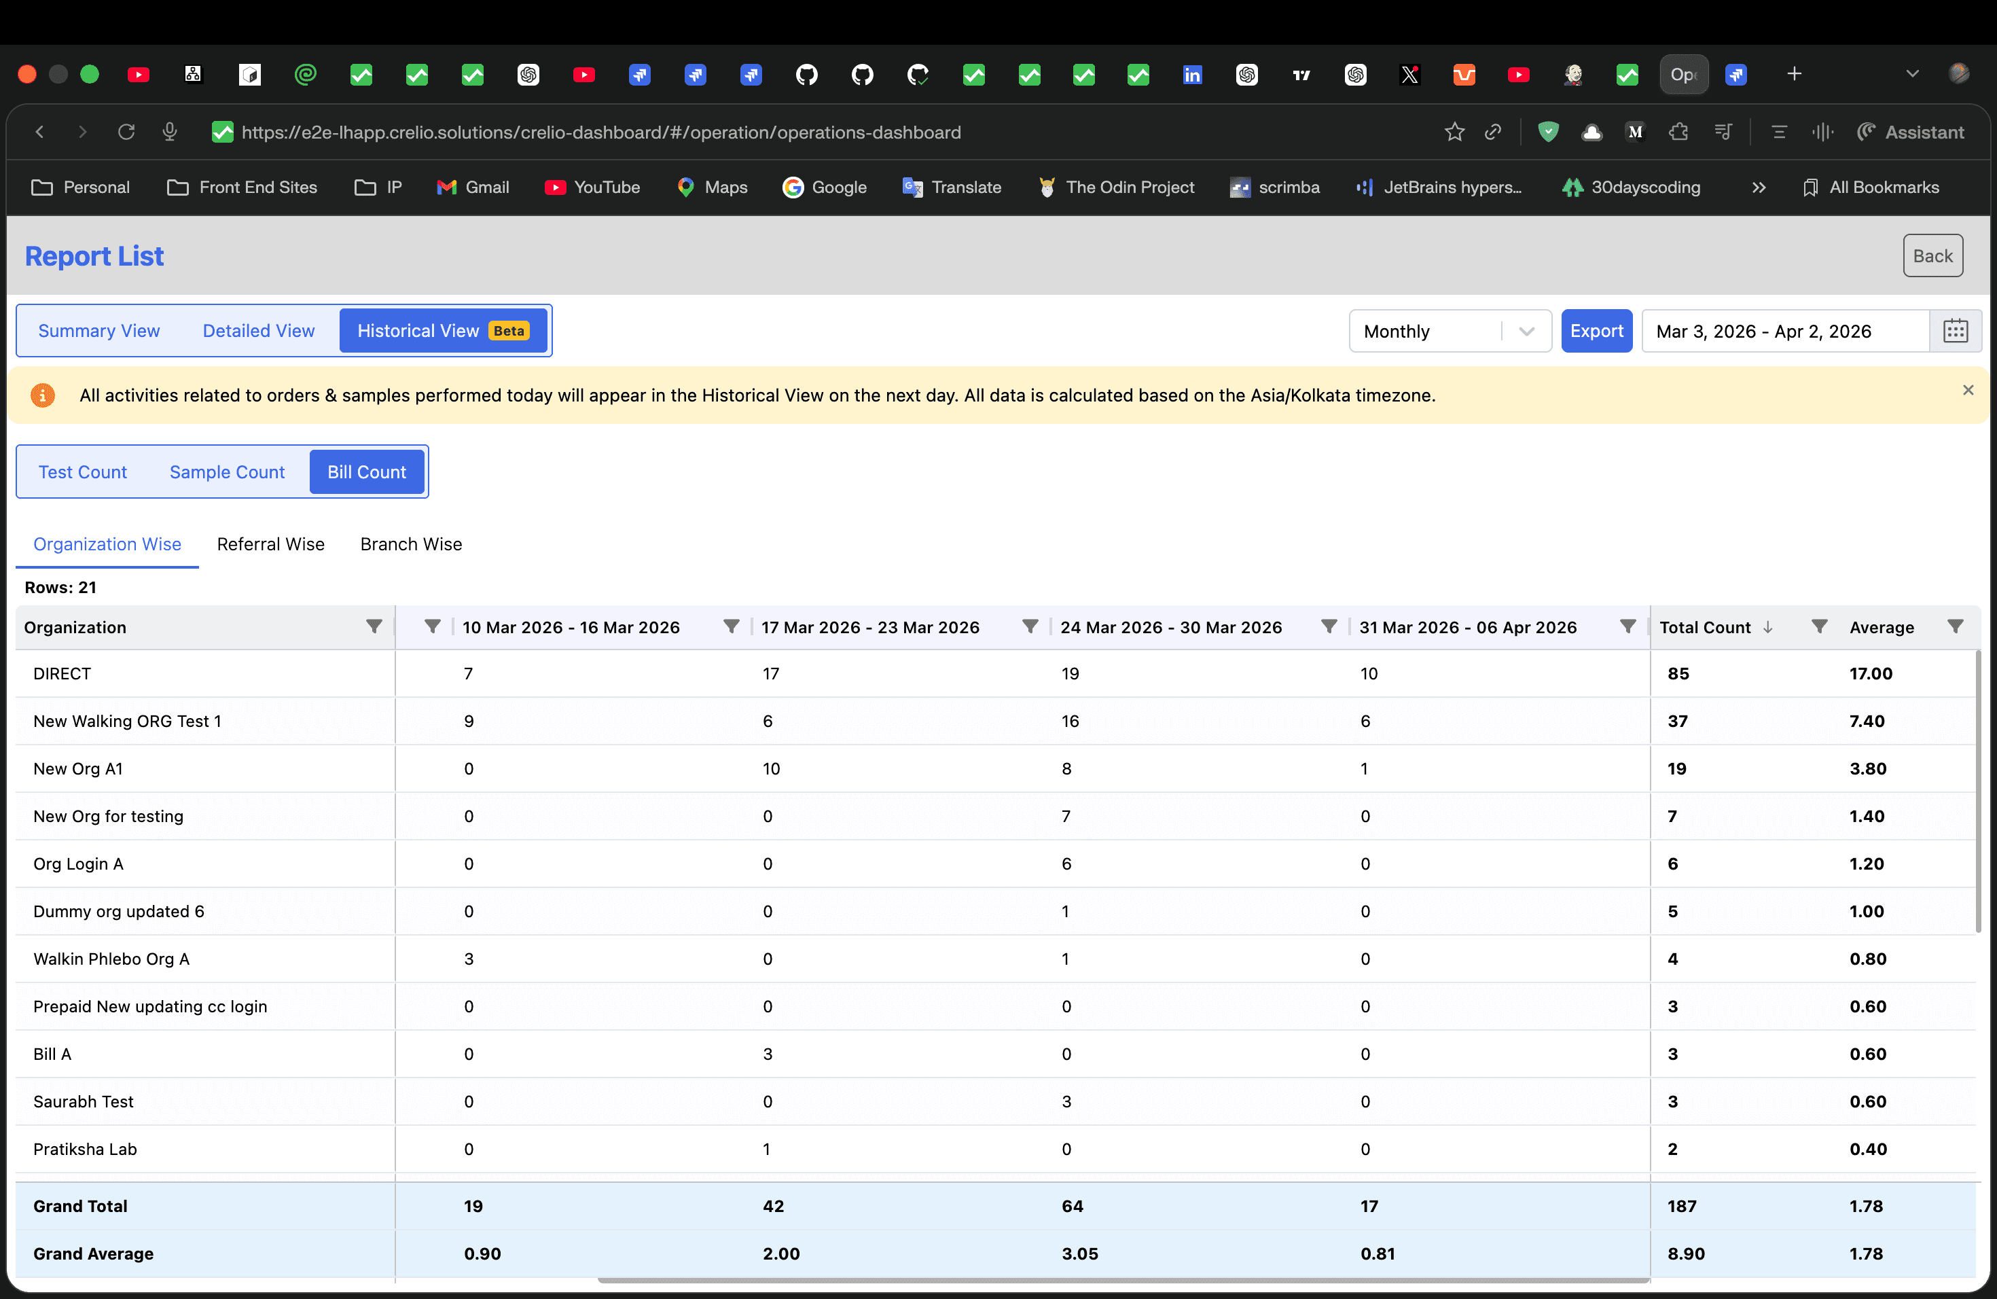
Task: Open the Gmail bookmark
Action: point(473,187)
